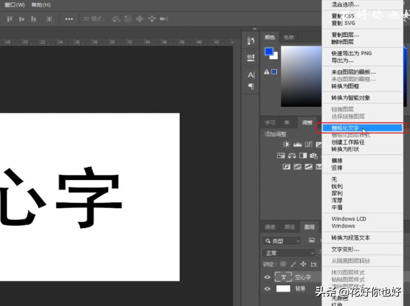Click the lock position icon in Layers
This screenshot has height=306, width=410.
(303, 264)
